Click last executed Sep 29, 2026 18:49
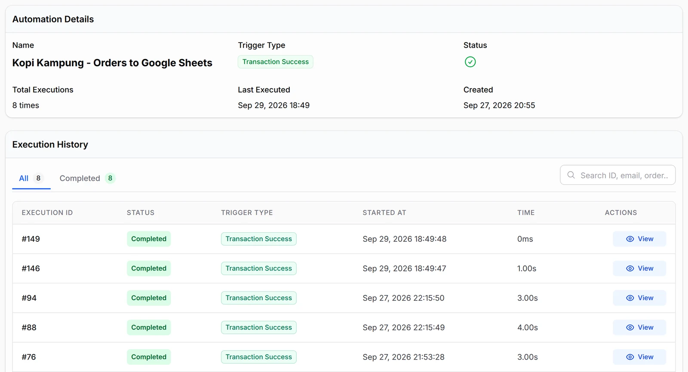 click(274, 105)
